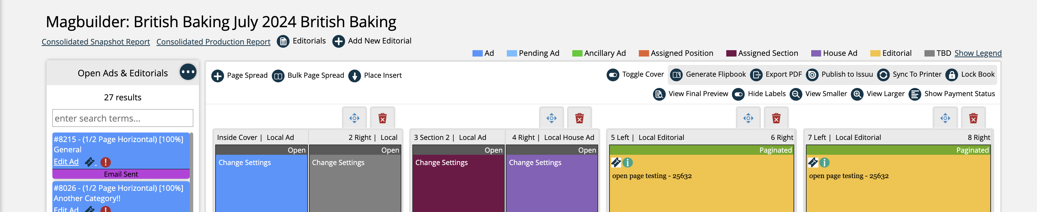
Task: Click the blue Ad legend swatch
Action: tap(477, 53)
